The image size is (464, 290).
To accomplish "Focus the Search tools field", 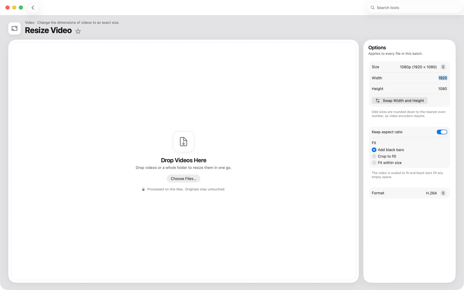I will (x=415, y=8).
